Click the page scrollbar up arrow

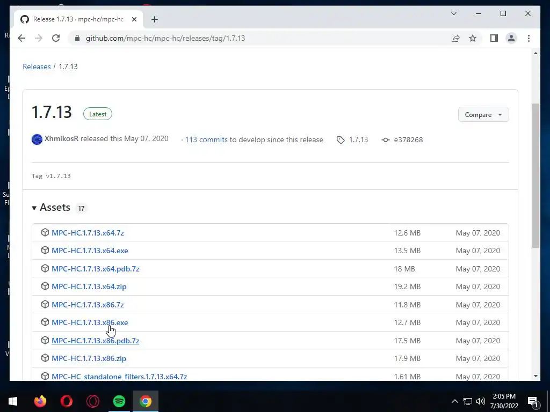click(535, 53)
